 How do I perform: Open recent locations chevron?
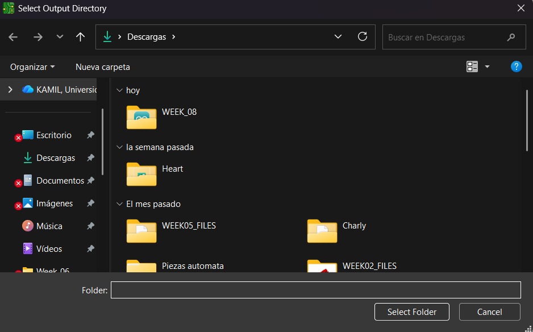click(60, 36)
